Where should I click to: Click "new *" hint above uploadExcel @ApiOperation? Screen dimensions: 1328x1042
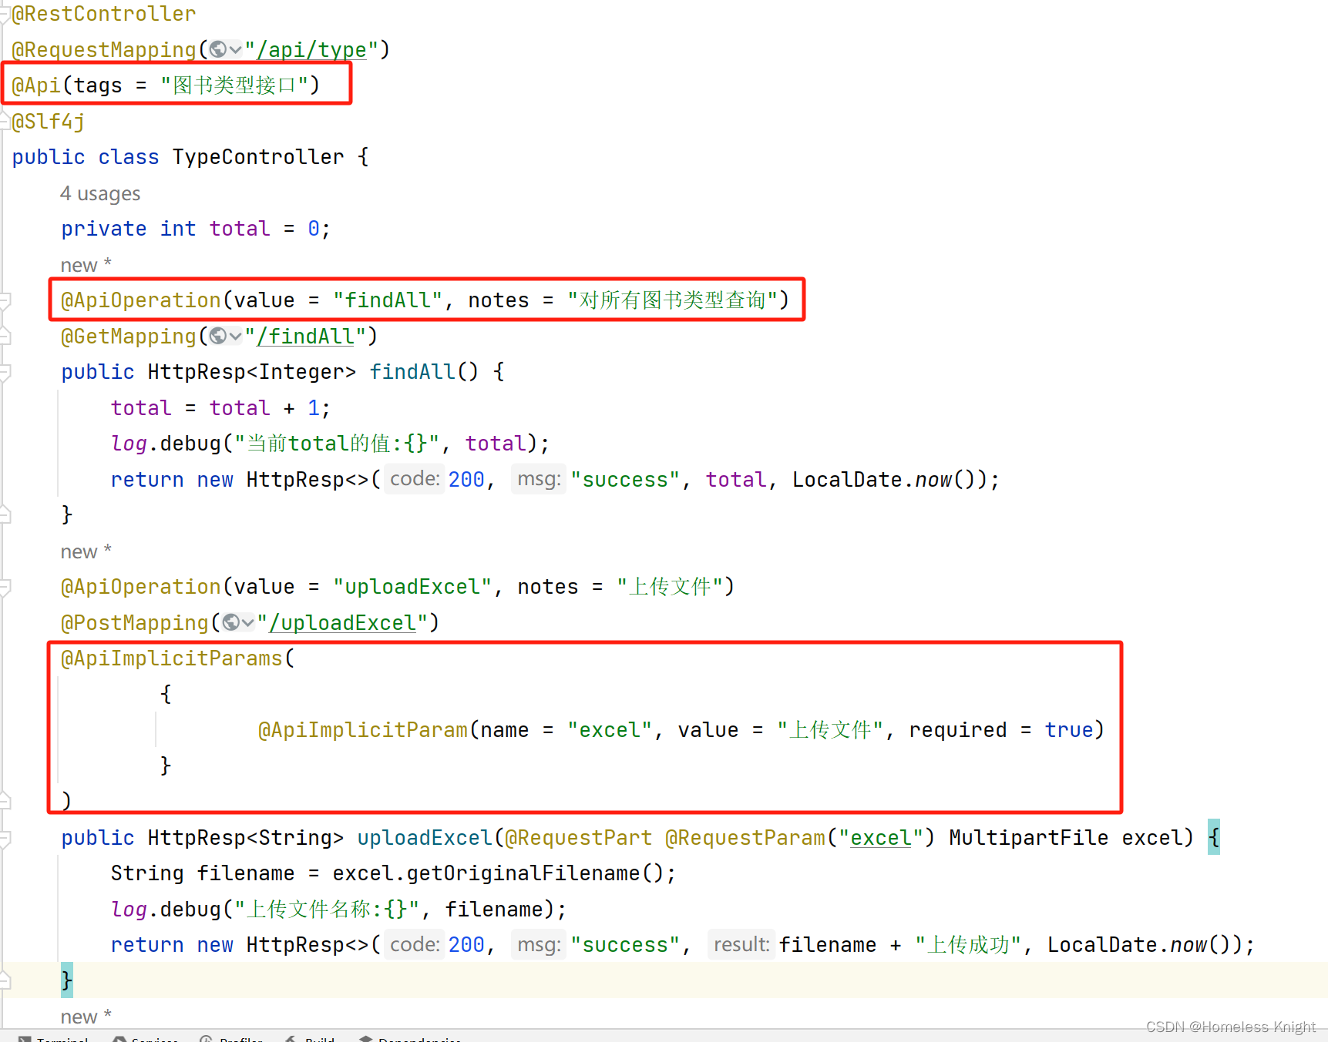[x=86, y=551]
